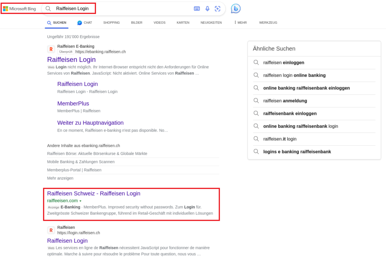Click 'Andere Inhalte aus ebanking.raiffeisen.ch' text
Viewport: 386px width, 257px height.
click(83, 146)
